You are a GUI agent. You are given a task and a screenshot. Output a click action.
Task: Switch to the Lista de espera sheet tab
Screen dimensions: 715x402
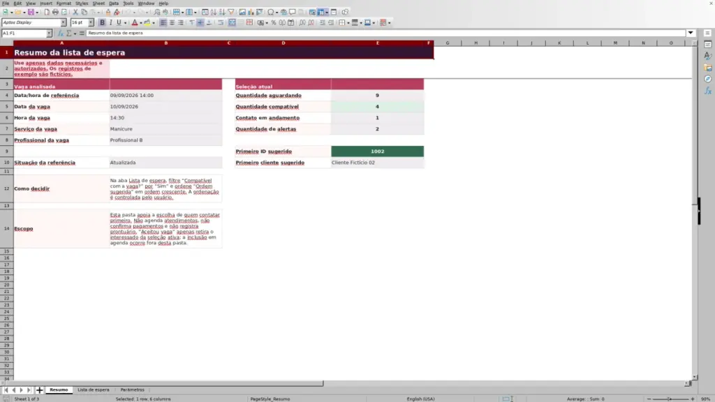click(x=94, y=390)
